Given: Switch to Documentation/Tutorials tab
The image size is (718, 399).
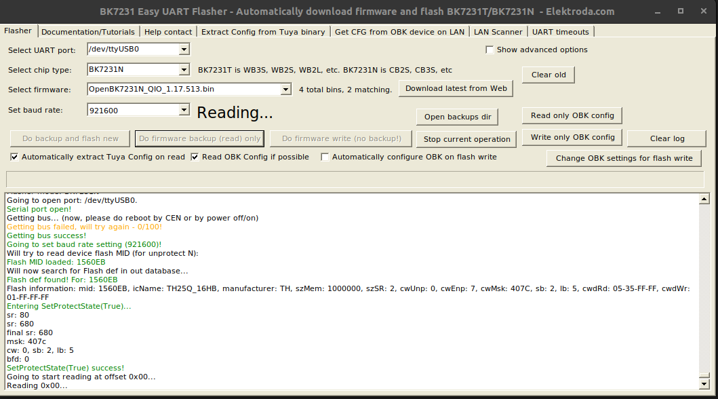Looking at the screenshot, I should pyautogui.click(x=88, y=32).
